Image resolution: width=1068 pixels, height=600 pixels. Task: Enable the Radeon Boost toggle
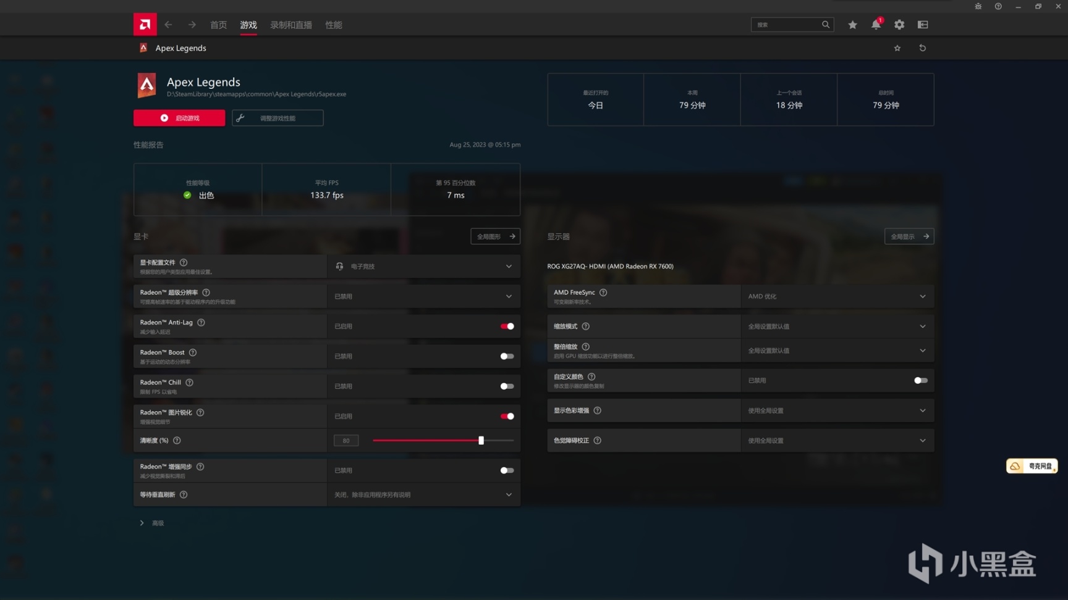click(507, 356)
